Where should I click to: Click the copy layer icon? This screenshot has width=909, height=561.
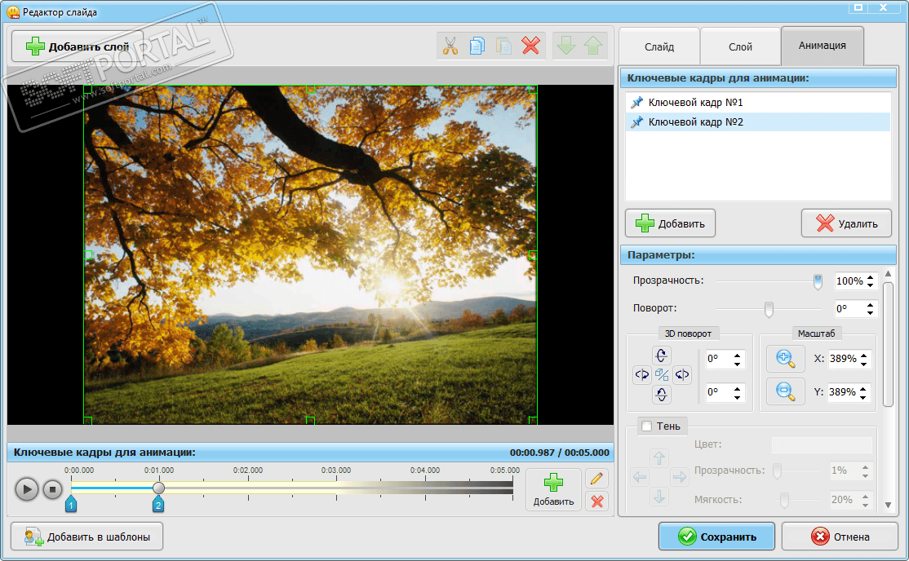[477, 46]
